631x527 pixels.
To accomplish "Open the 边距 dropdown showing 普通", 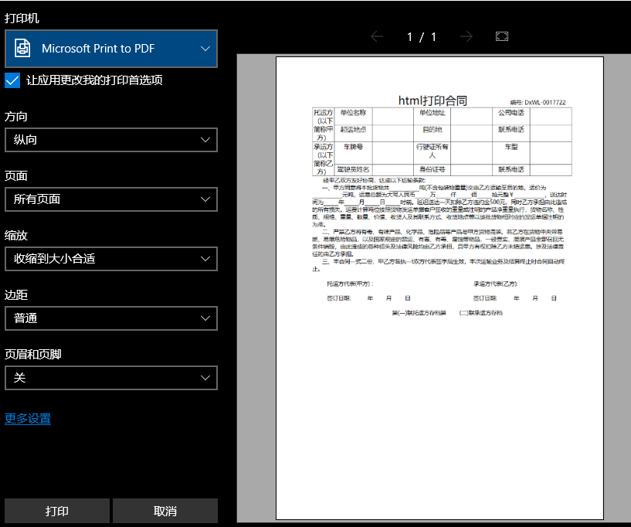I will click(111, 318).
